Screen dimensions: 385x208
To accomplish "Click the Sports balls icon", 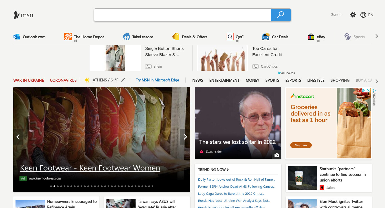I will click(x=348, y=37).
